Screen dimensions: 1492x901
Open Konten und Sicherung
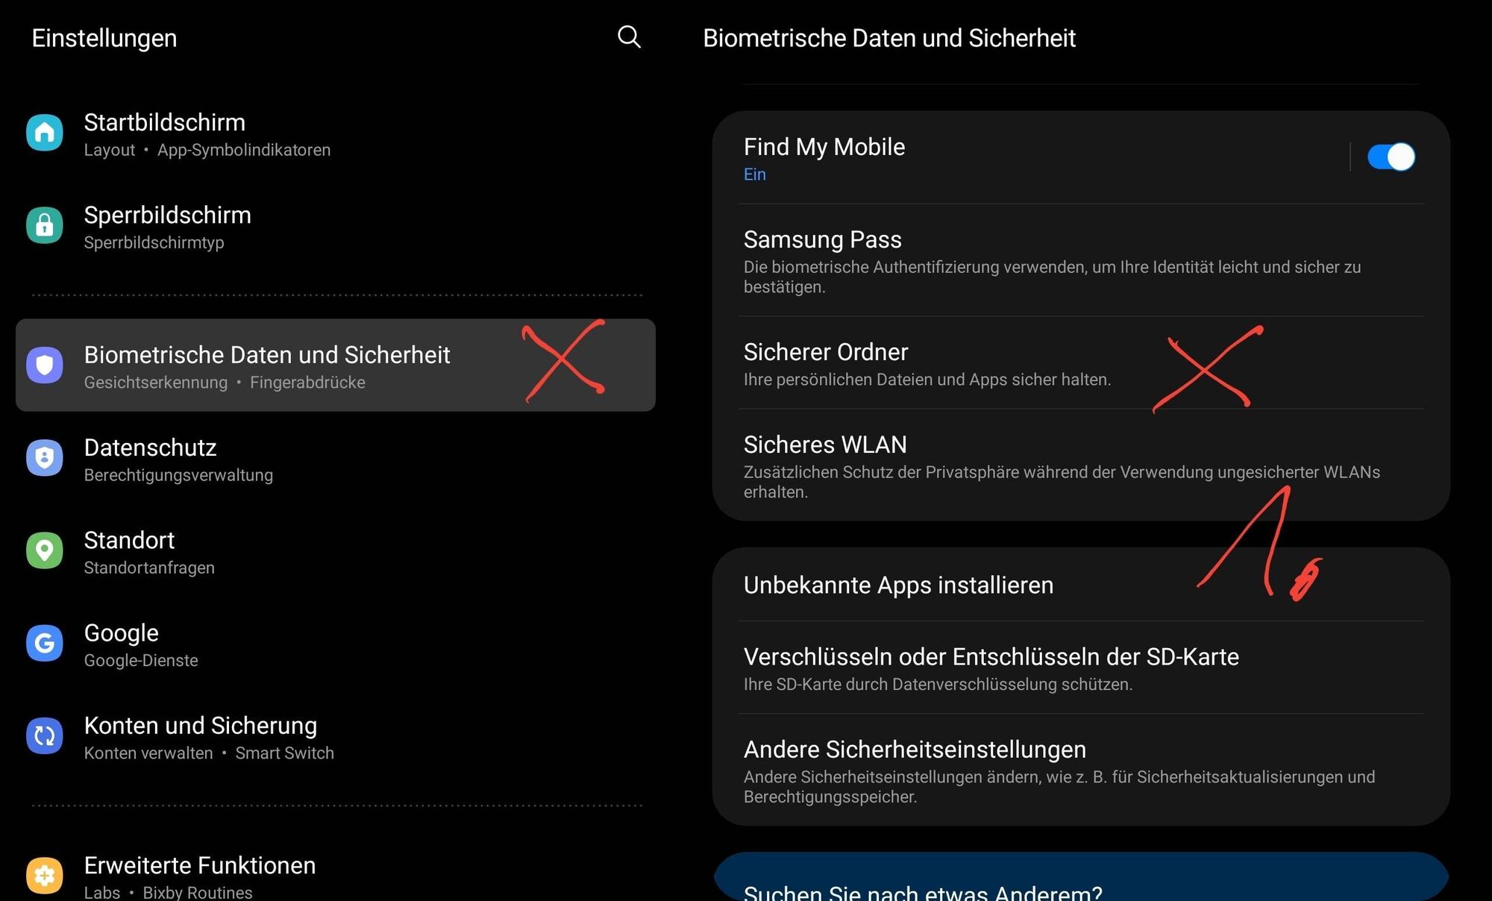pyautogui.click(x=336, y=736)
